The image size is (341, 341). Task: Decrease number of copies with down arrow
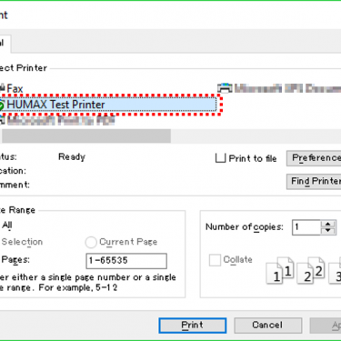pyautogui.click(x=328, y=231)
